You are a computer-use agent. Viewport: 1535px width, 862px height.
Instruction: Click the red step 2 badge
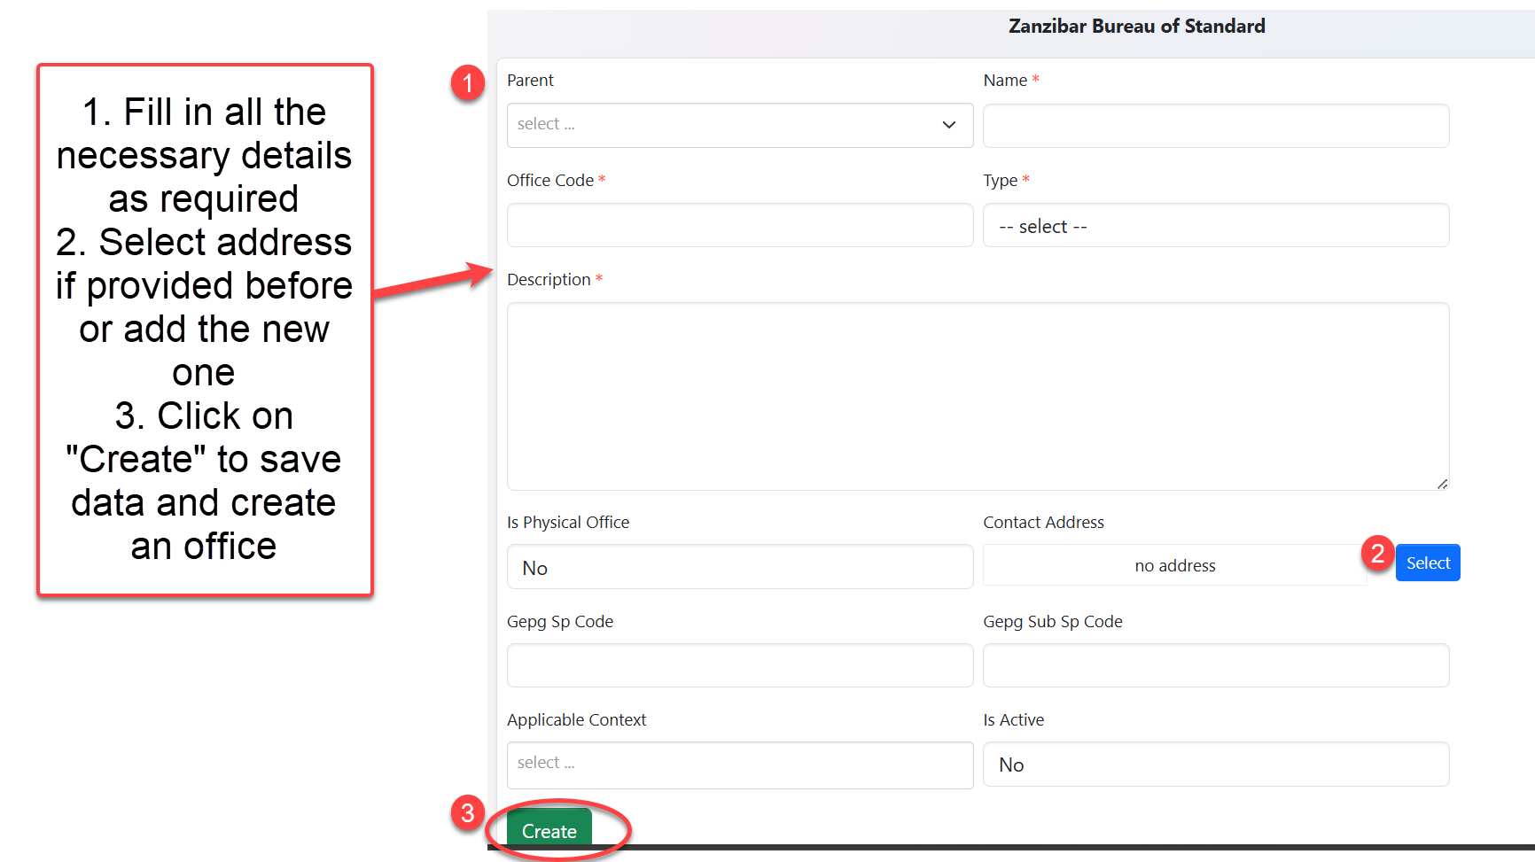(1377, 554)
